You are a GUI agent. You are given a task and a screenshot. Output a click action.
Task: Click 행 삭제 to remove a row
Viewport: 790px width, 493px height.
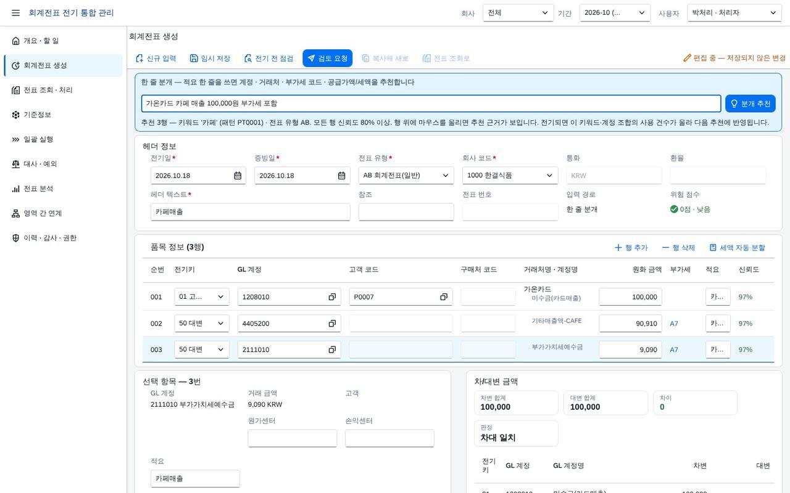click(x=678, y=248)
